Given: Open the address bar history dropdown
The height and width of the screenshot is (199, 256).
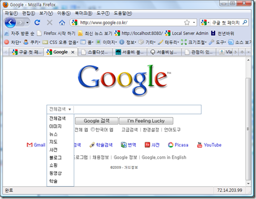Looking at the screenshot, I should tap(194, 22).
